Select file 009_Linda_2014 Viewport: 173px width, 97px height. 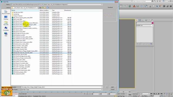point(18,19)
